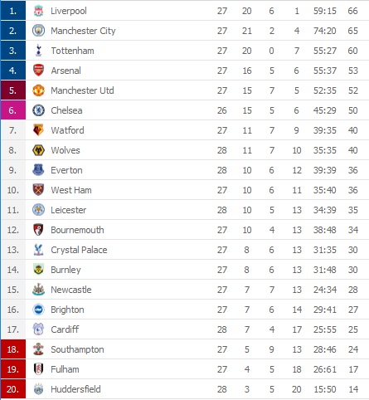Click the Arsenal cannon crest icon
Image resolution: width=369 pixels, height=400 pixels.
[x=38, y=71]
